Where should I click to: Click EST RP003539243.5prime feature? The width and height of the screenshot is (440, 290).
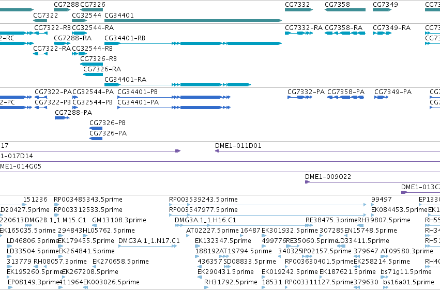tap(268, 205)
